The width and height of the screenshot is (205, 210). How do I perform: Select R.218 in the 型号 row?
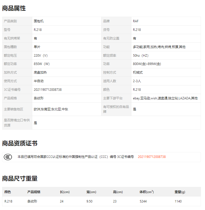pos(38,30)
